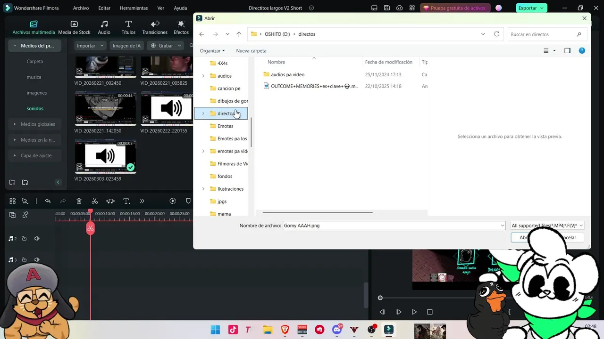The image size is (604, 339).
Task: Toggle the auto ripple link icon
Action: pos(25,215)
